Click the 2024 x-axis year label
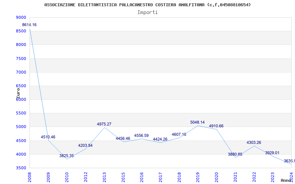Viewport: 295px width, 184px height. click(291, 177)
